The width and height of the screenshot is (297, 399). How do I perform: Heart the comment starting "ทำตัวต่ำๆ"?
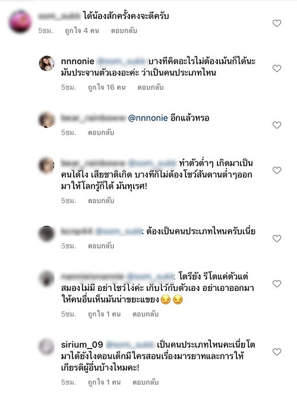[277, 170]
